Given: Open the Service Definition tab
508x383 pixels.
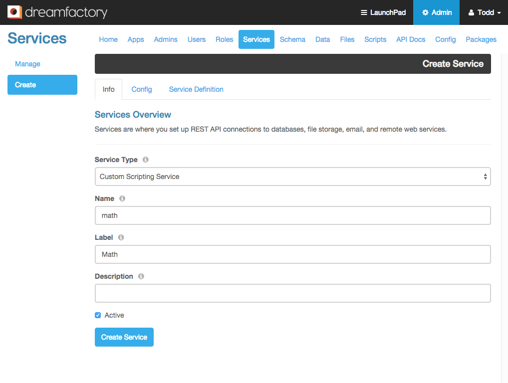Looking at the screenshot, I should tap(196, 89).
